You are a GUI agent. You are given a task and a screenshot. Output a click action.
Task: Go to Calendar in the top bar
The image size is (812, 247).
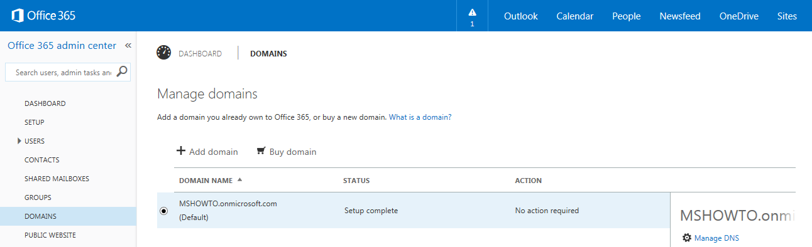[x=575, y=16]
